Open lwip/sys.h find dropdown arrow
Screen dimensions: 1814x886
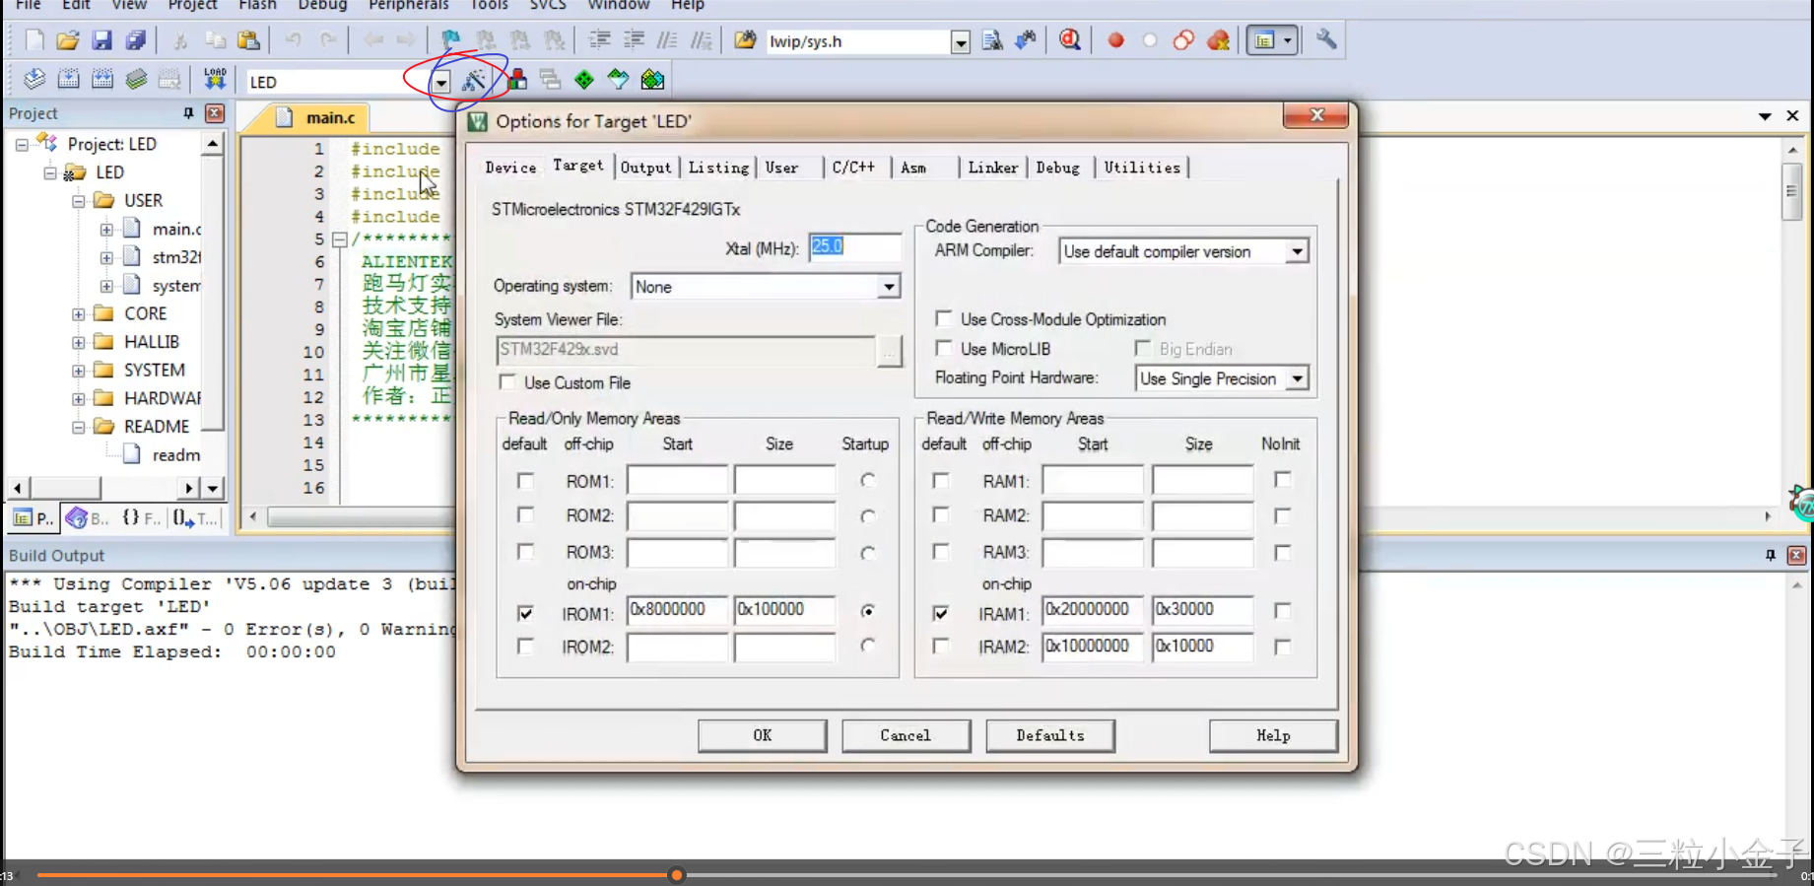[x=960, y=42]
